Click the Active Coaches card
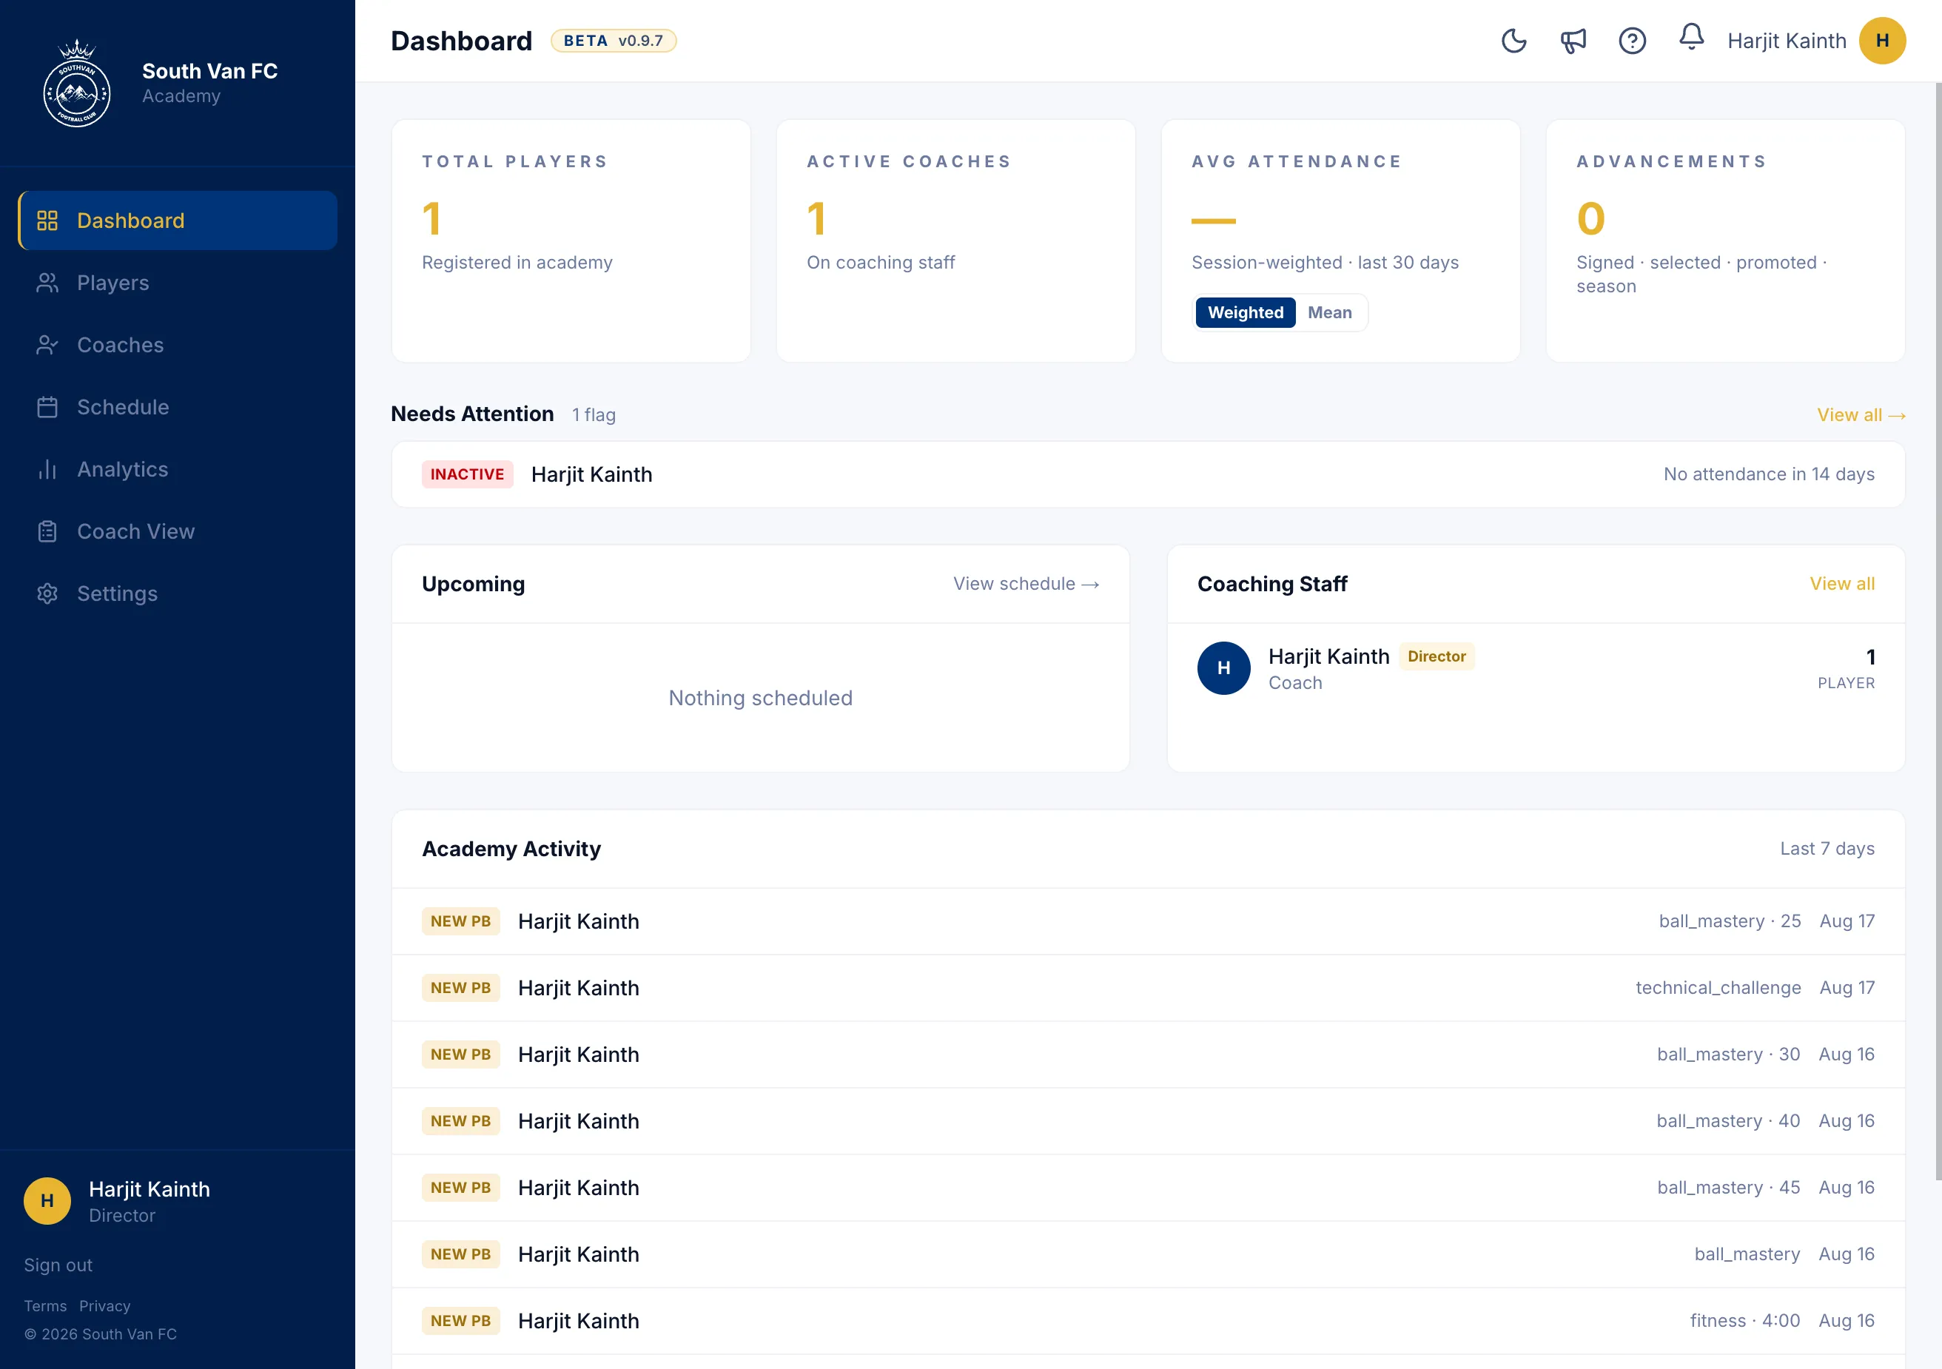The image size is (1942, 1369). (x=955, y=241)
